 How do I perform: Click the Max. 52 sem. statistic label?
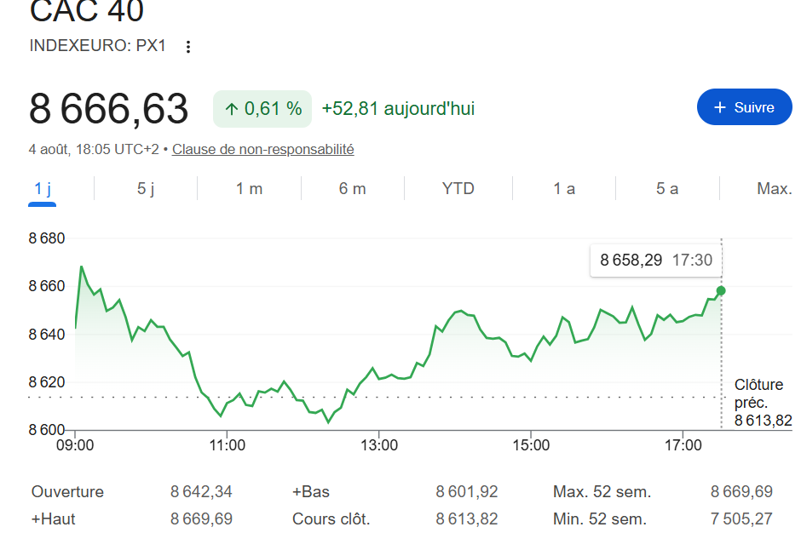tap(602, 492)
